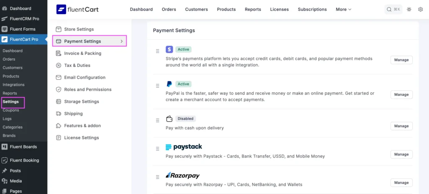Click the PayPal Active status badge

(183, 84)
